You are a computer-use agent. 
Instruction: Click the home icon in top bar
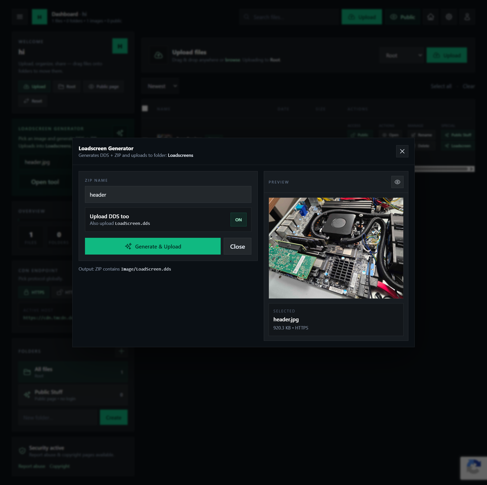(x=430, y=17)
